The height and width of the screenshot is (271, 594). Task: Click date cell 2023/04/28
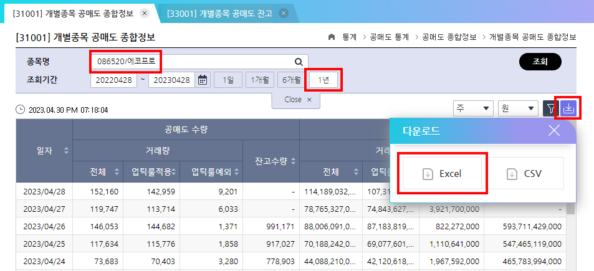(x=44, y=192)
